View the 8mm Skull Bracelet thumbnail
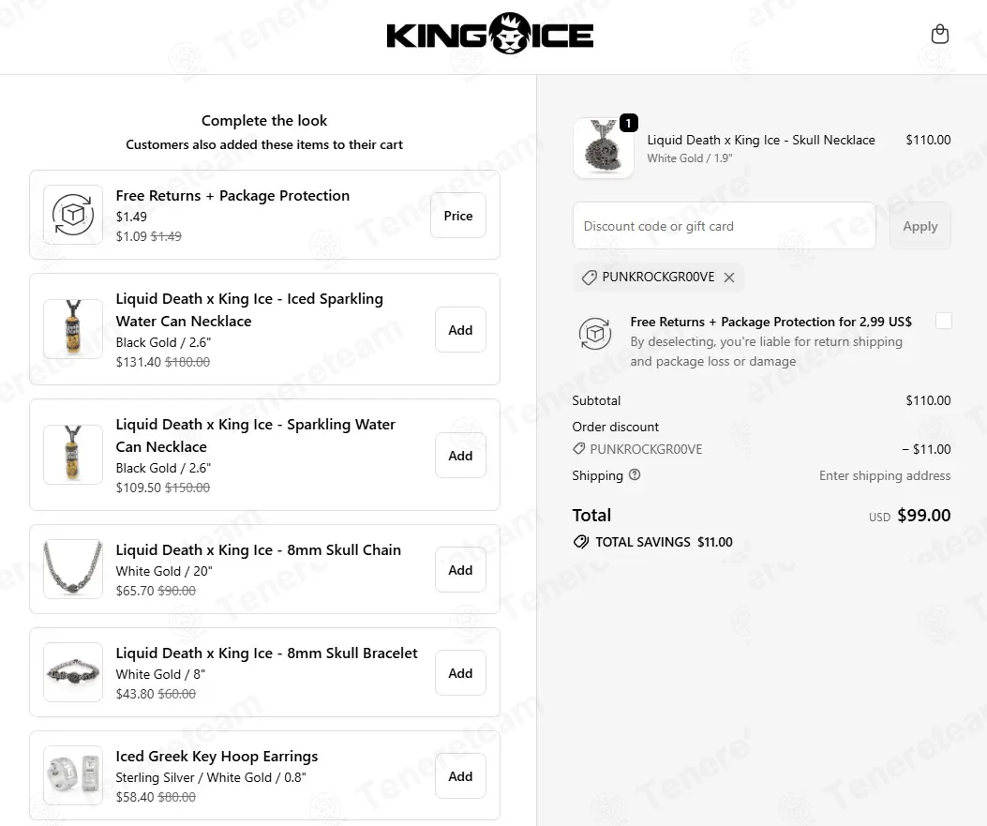The height and width of the screenshot is (826, 987). coord(73,672)
